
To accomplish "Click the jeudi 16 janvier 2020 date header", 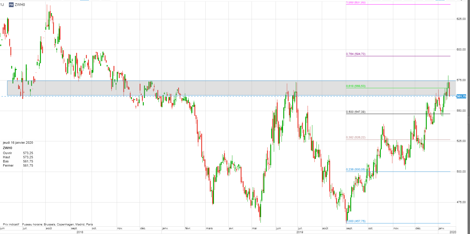I will [18, 143].
